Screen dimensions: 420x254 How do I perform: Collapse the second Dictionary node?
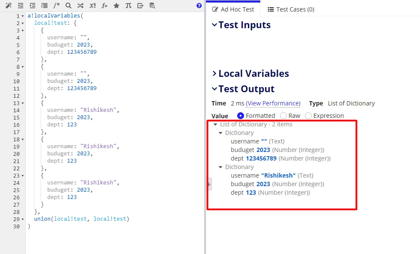[x=220, y=167]
